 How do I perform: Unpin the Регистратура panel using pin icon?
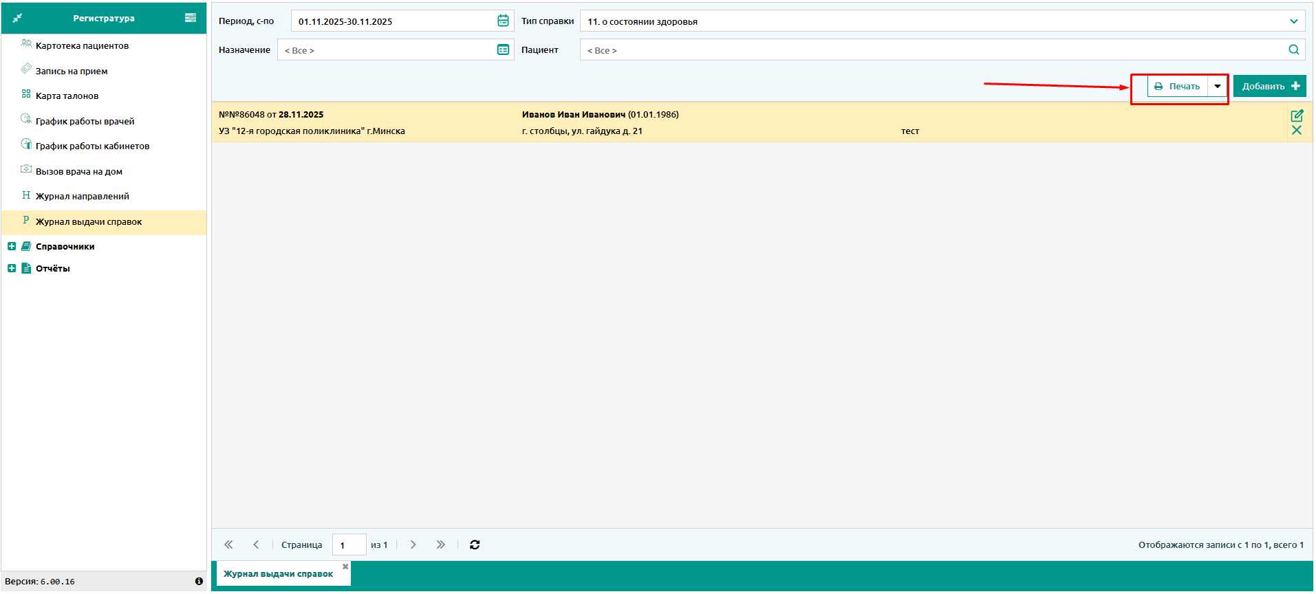click(x=17, y=18)
